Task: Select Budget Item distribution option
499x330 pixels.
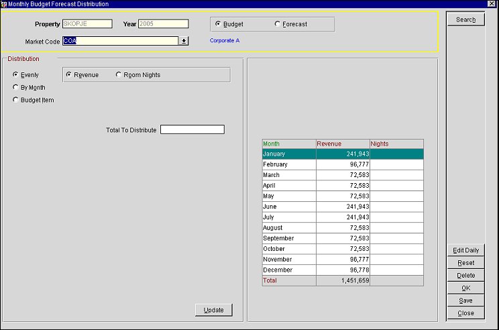Action: [x=15, y=100]
